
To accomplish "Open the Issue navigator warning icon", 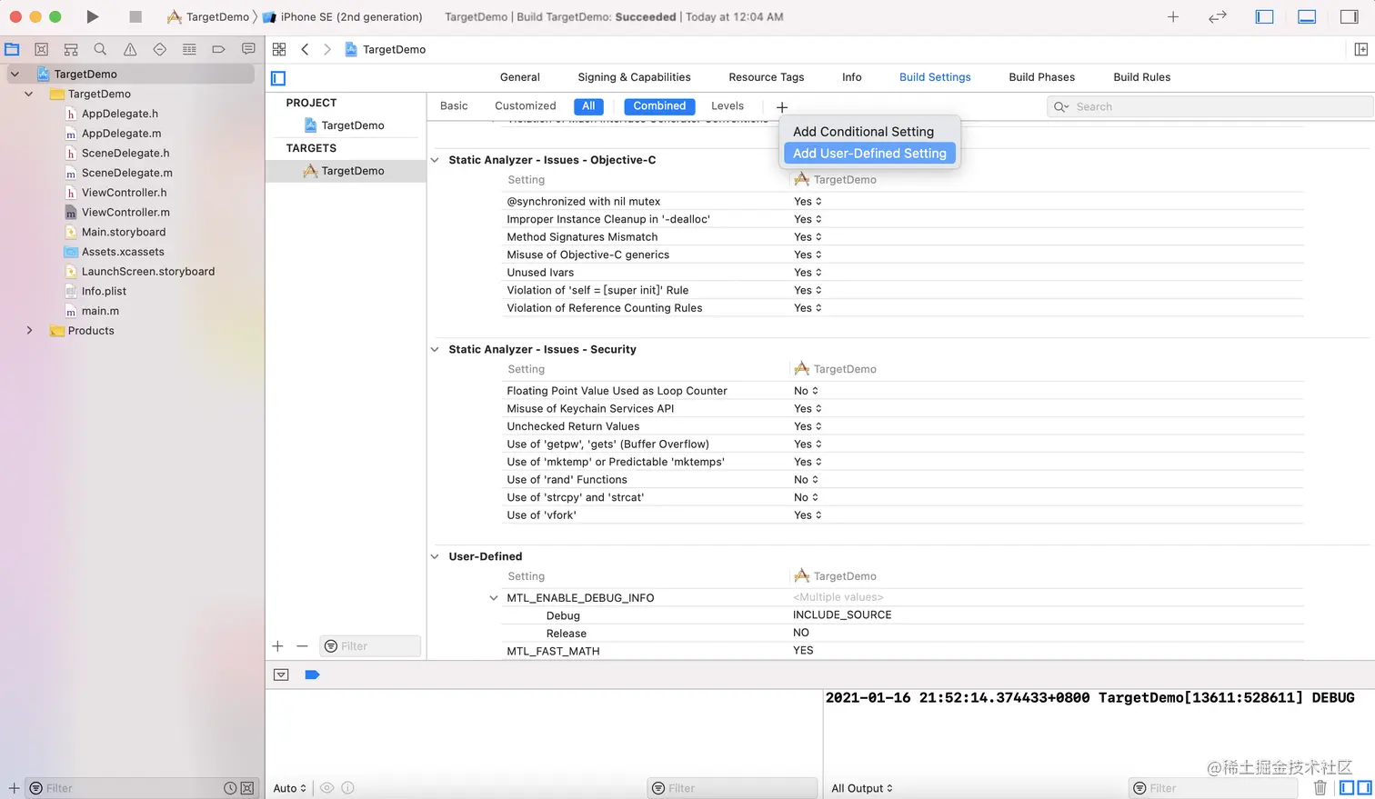I will click(x=130, y=49).
